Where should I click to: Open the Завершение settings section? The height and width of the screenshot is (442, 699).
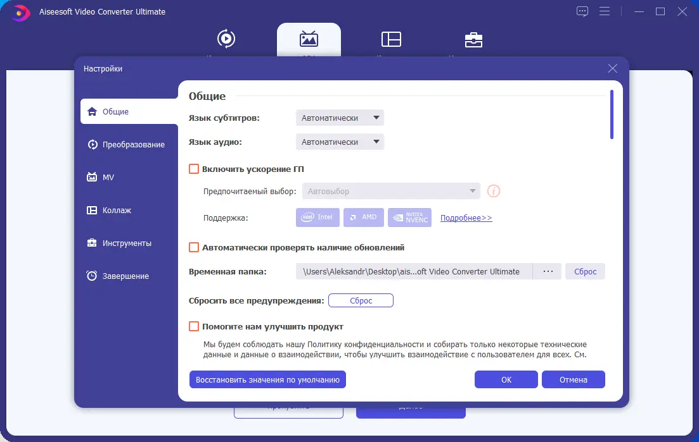125,276
